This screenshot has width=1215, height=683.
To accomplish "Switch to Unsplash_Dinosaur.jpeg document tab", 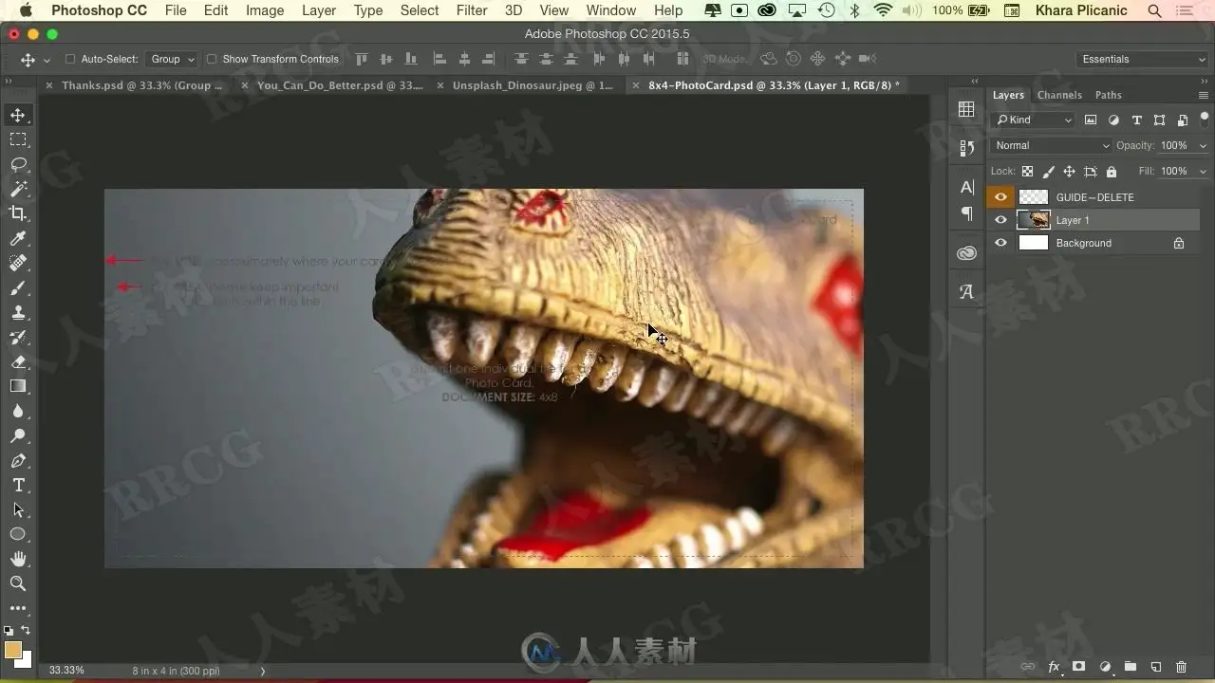I will 533,85.
